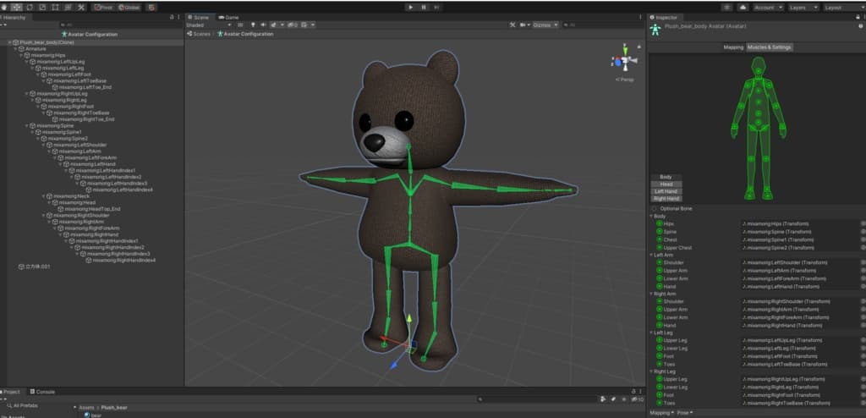The image size is (866, 418).
Task: Select mixamorig:Hips in the Hierarchy
Action: pyautogui.click(x=48, y=55)
